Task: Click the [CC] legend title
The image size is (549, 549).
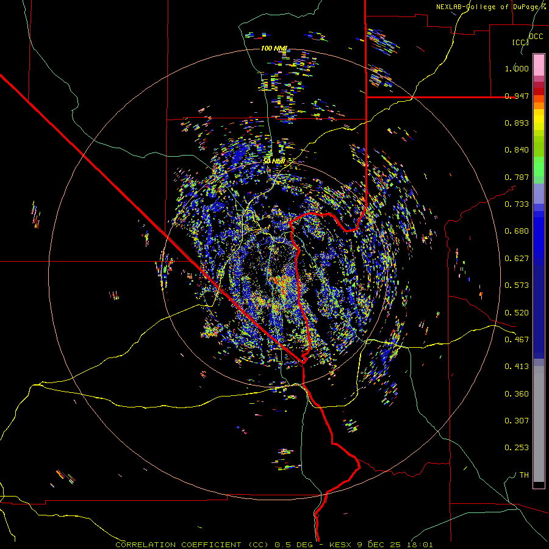Action: point(520,42)
